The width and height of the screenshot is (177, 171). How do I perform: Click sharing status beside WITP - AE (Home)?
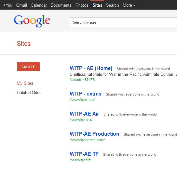(143, 69)
